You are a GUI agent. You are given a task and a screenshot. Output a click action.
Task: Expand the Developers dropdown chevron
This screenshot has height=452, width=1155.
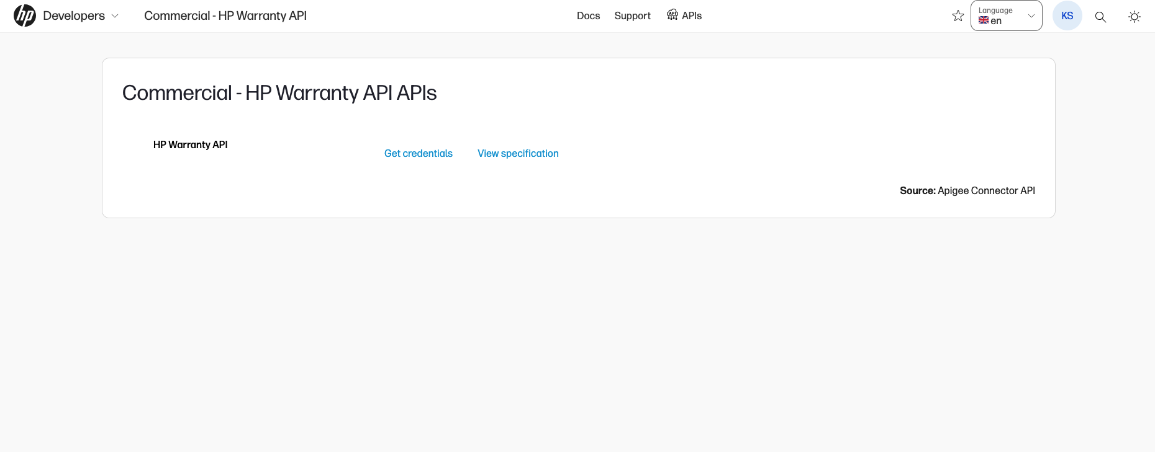pyautogui.click(x=115, y=16)
